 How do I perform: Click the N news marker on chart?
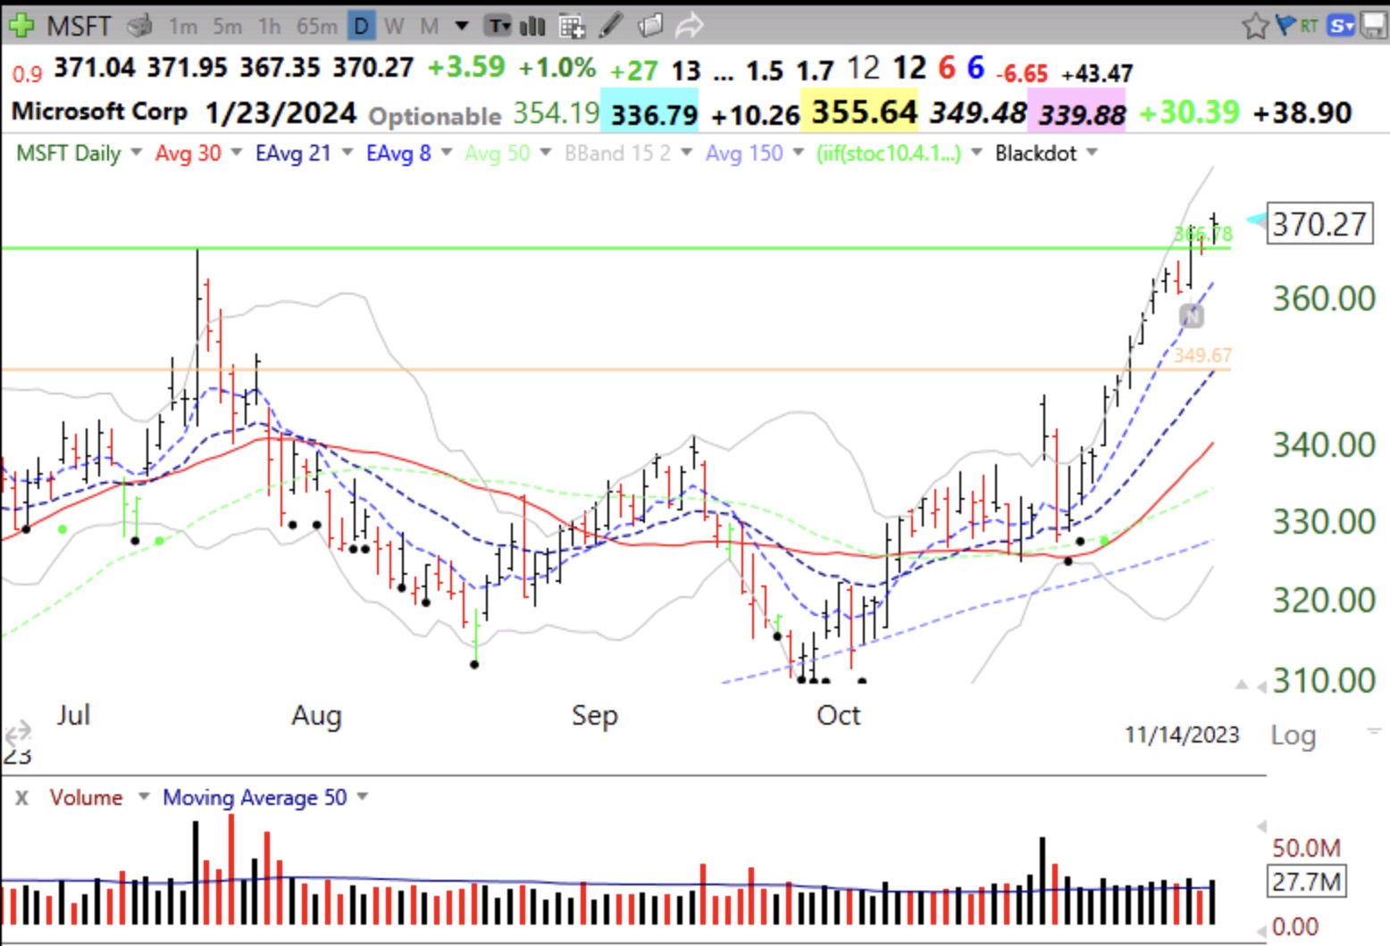click(x=1191, y=315)
